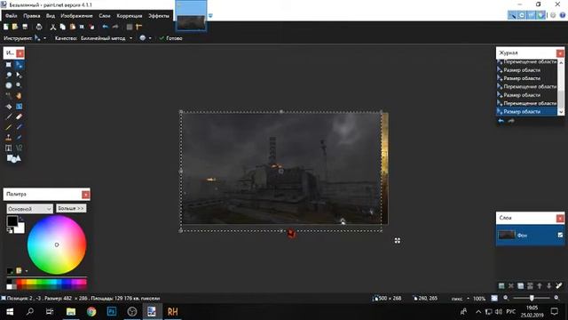Toggle visibility checkbox of Фон layer

560,235
